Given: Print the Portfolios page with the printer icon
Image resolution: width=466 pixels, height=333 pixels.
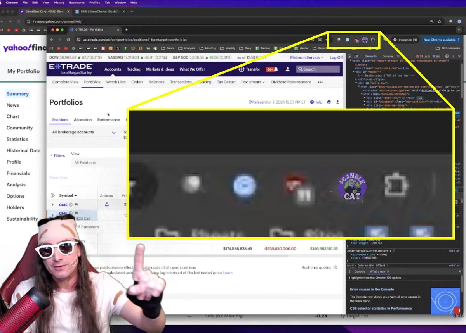Looking at the screenshot, I should [x=329, y=102].
